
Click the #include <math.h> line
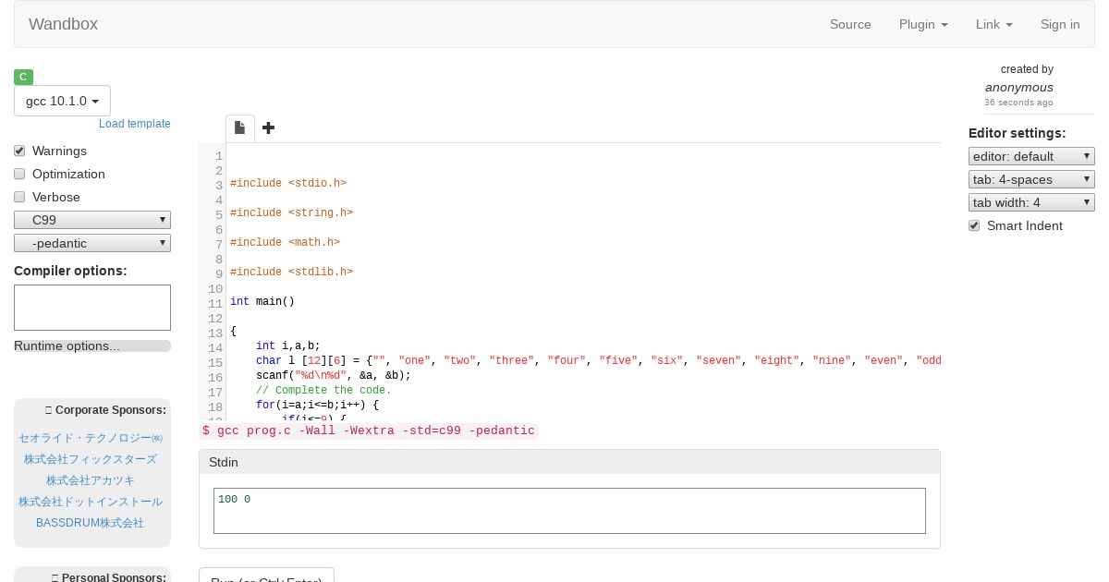point(285,242)
